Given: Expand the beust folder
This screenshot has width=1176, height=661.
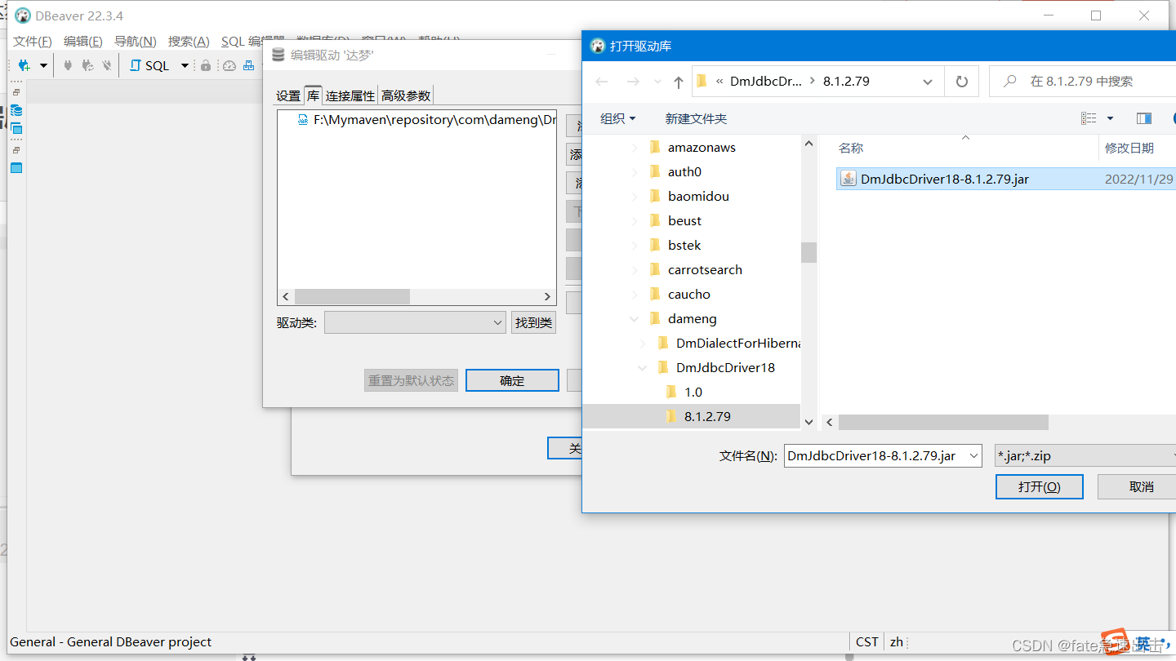Looking at the screenshot, I should 635,221.
